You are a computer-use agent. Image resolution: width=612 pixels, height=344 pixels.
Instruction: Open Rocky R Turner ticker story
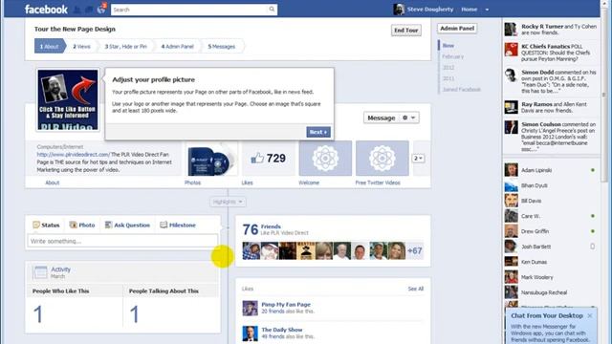point(551,30)
